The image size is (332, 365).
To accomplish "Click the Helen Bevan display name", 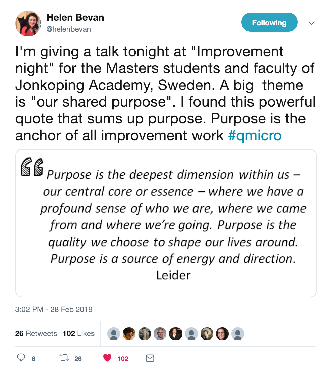I will pos(75,18).
